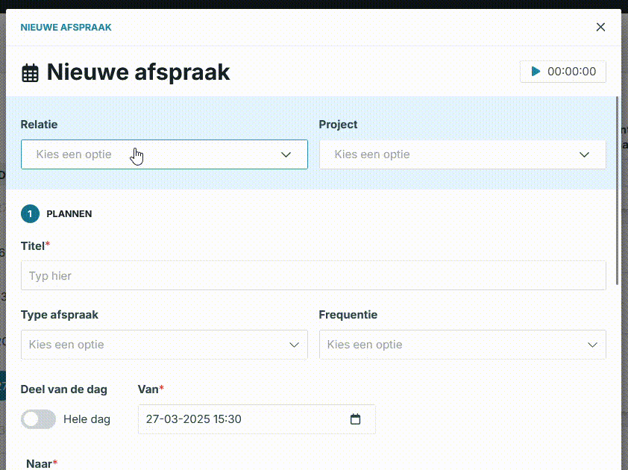Viewport: 628px width, 470px height.
Task: Click the dialog's vertical scrollbar
Action: point(618,190)
